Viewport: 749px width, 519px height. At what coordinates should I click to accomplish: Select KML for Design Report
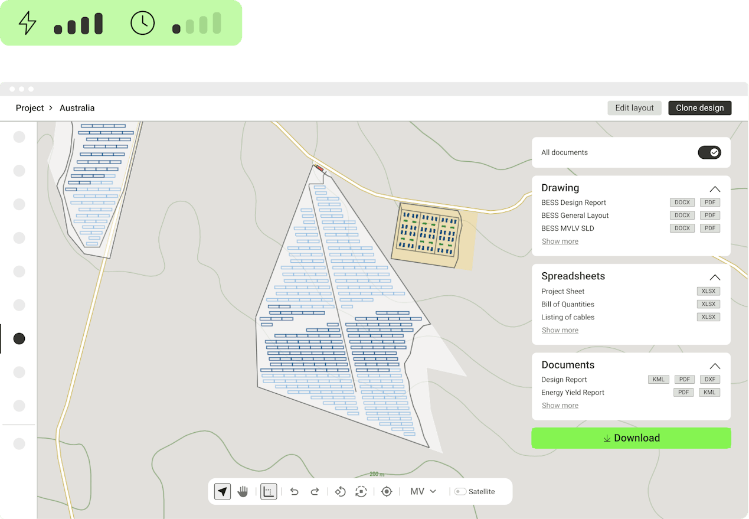tap(658, 380)
